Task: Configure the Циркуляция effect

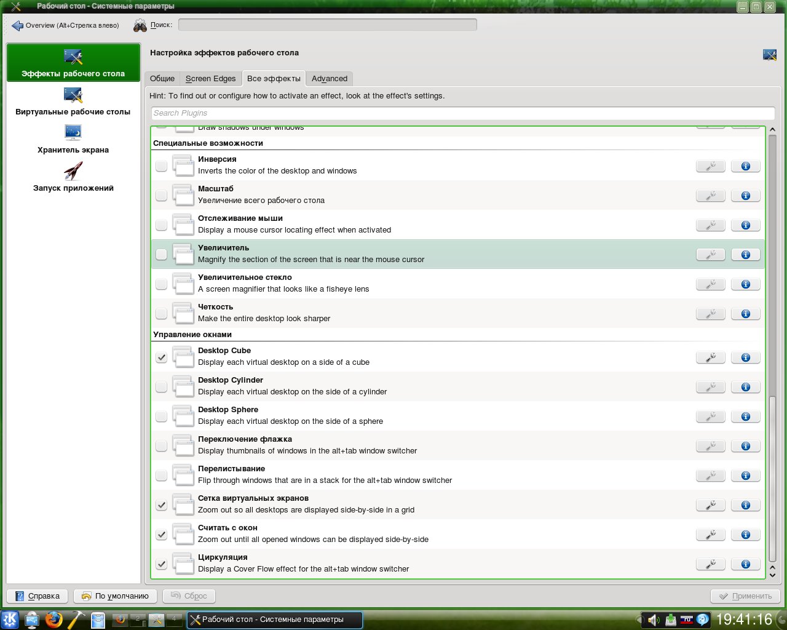Action: tap(710, 564)
